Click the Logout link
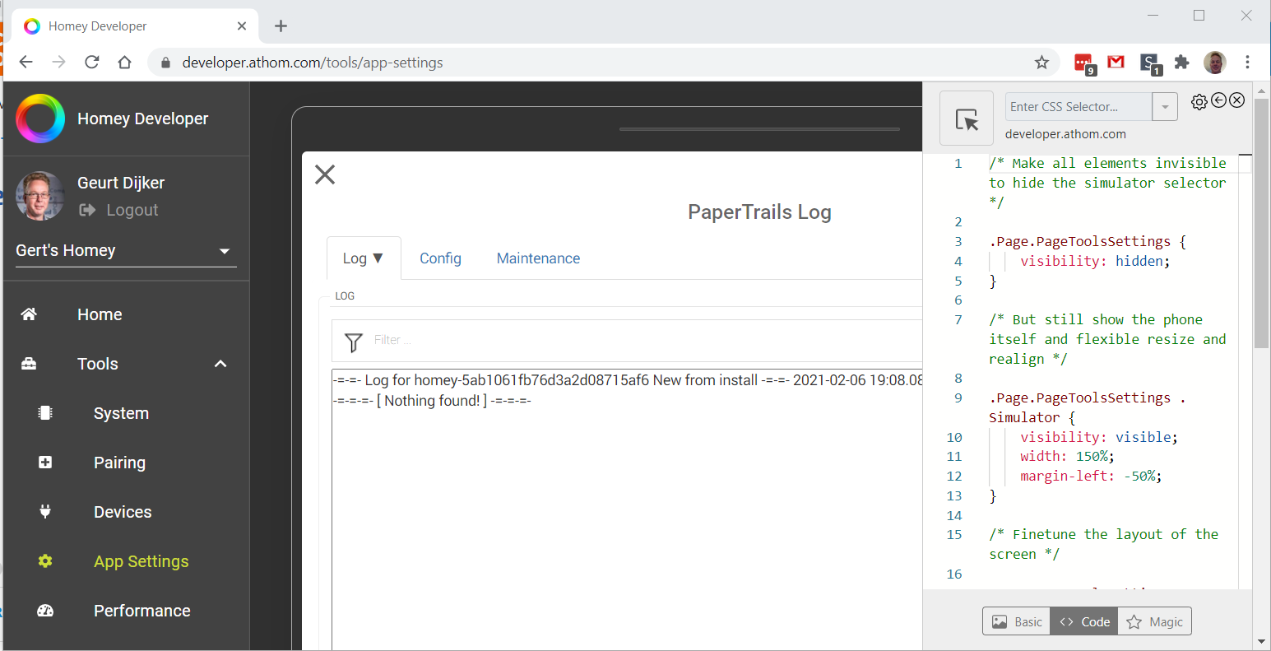This screenshot has height=651, width=1271. coord(118,210)
